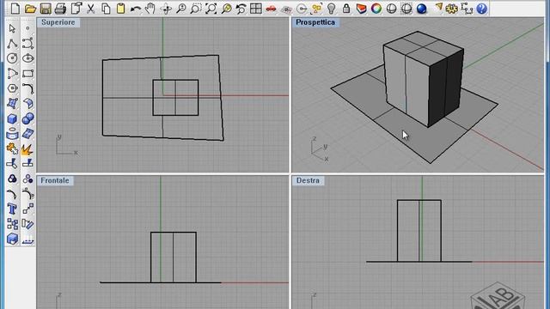Open the Prospettica viewport label
Screen dimensions: 550x309
315,22
